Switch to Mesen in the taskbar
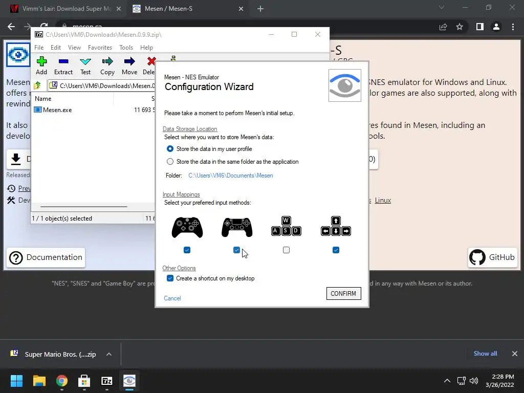Viewport: 524px width, 393px height. [x=129, y=381]
